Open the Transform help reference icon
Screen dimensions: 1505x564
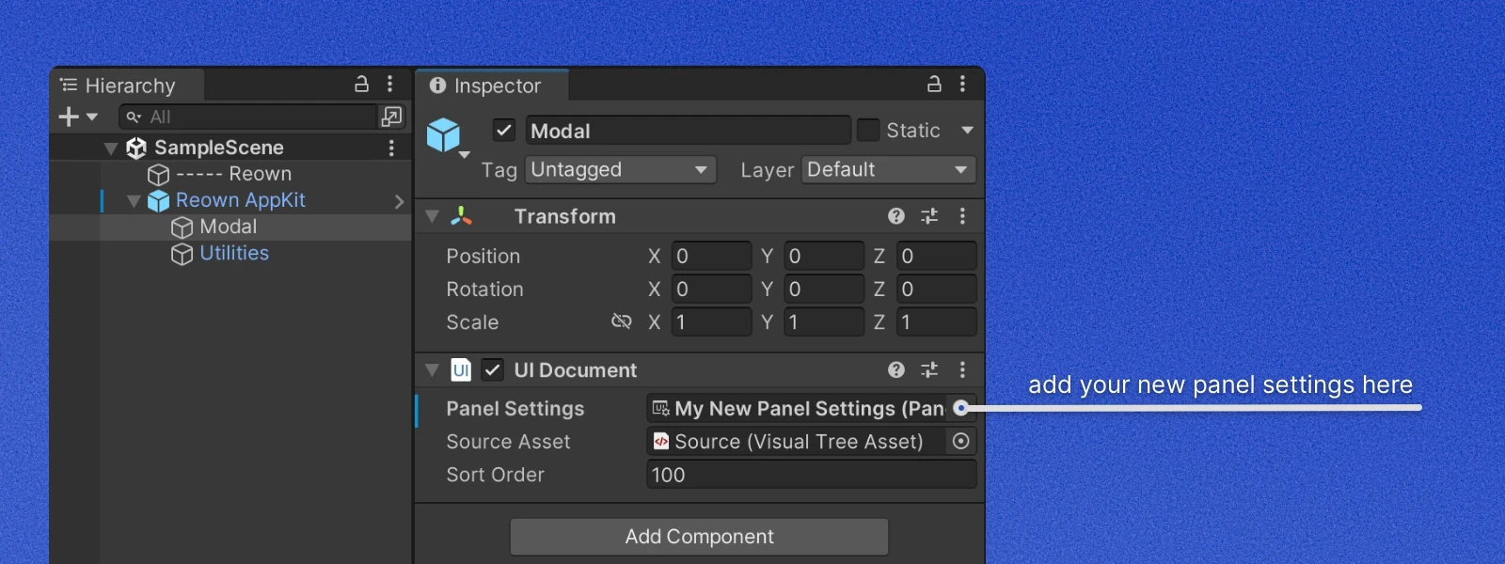point(896,216)
